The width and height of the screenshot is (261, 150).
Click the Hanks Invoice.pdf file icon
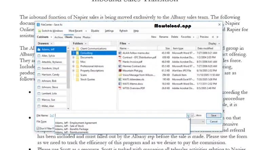[x=120, y=62]
